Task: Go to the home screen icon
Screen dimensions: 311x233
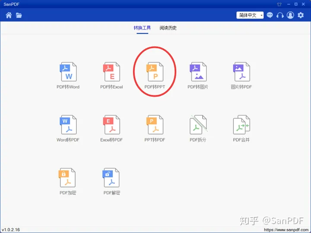Action: tap(9, 15)
